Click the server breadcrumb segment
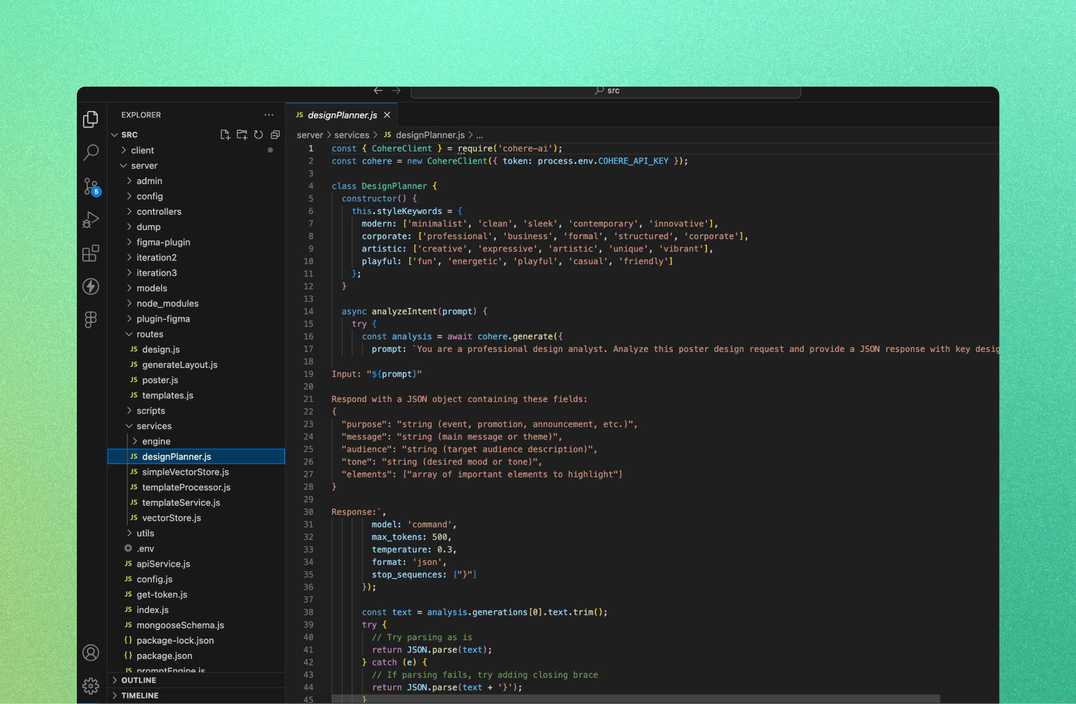Screen dimensions: 1076x704 coord(310,135)
